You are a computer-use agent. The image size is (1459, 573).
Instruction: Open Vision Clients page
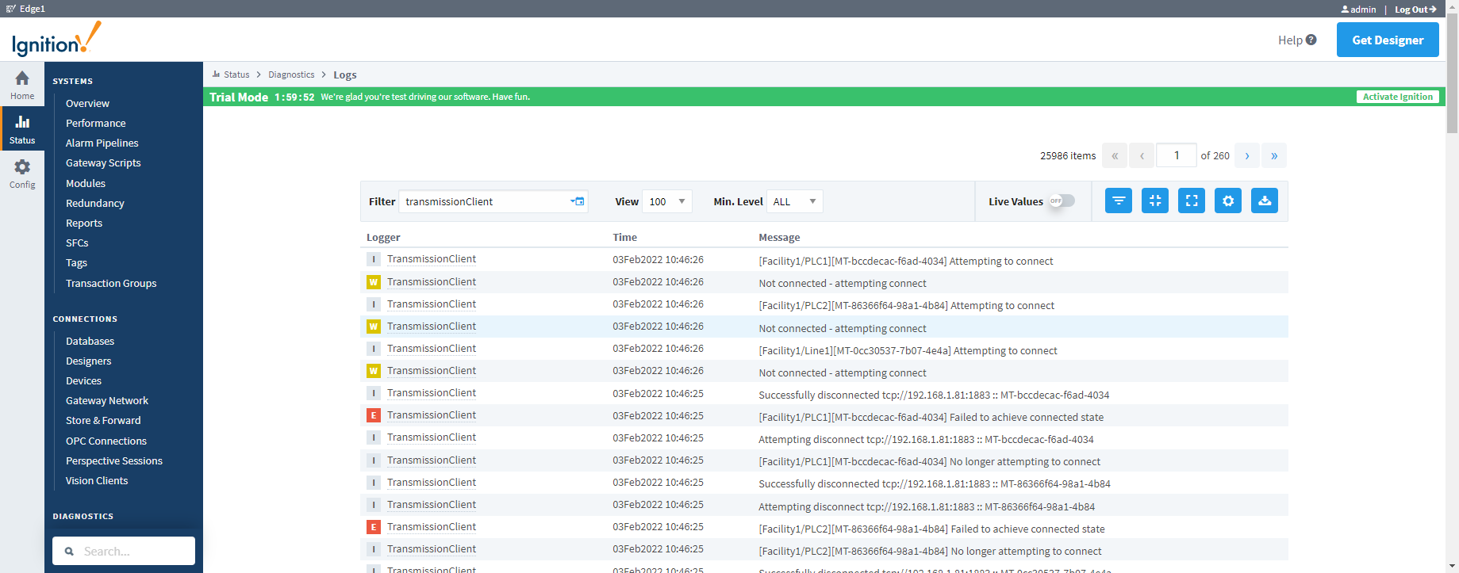(x=97, y=481)
